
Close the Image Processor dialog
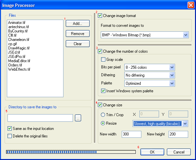coord(191,5)
